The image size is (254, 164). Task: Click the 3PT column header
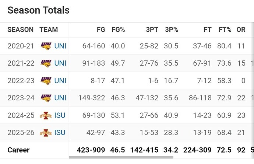pos(151,30)
